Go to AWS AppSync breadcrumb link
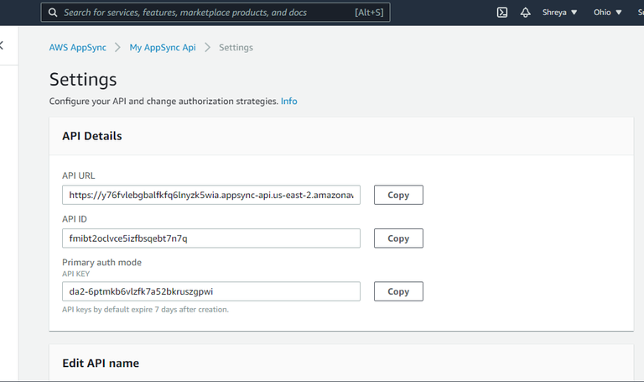 [x=77, y=48]
